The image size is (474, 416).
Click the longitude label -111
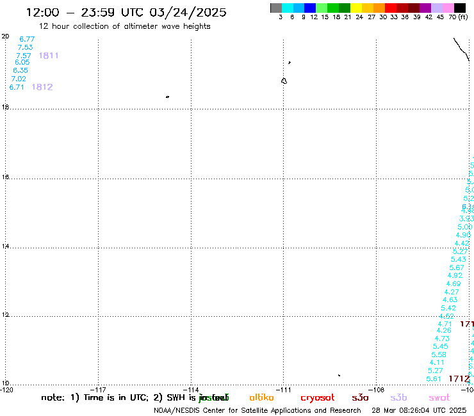[283, 390]
